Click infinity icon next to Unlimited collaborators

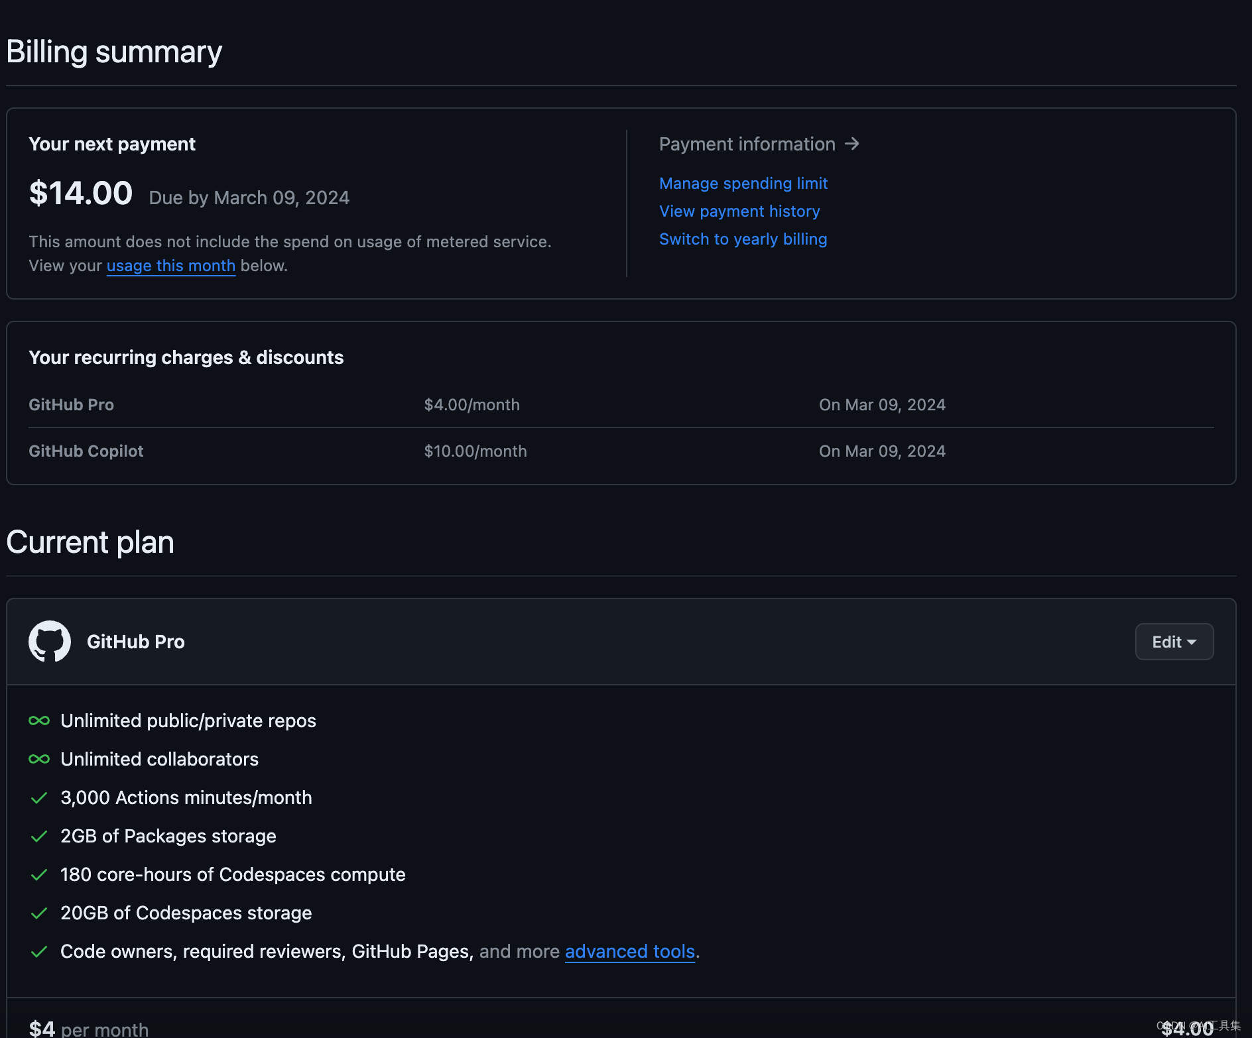pyautogui.click(x=39, y=759)
